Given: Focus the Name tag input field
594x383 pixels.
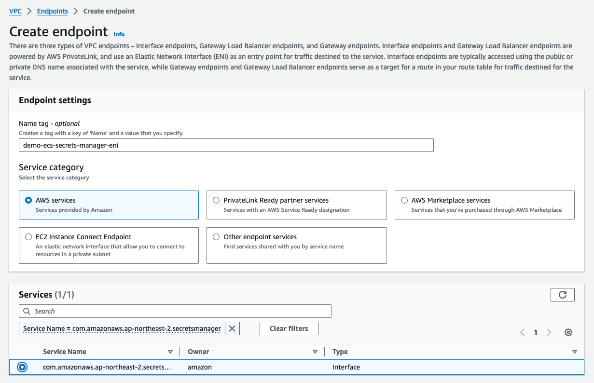Looking at the screenshot, I should click(226, 145).
